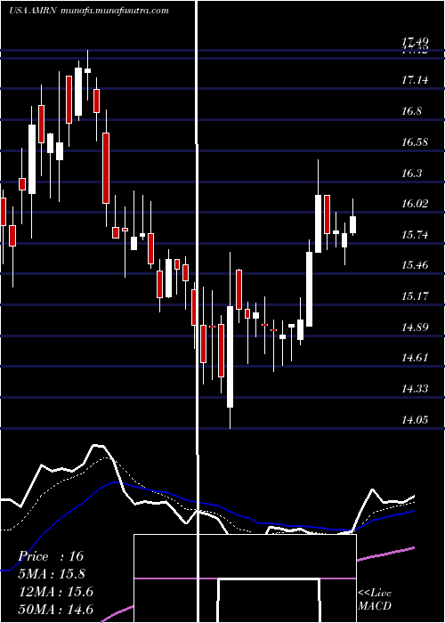This screenshot has height=623, width=445.
Task: Click the last white candlestick near 16.02
Action: pos(352,224)
